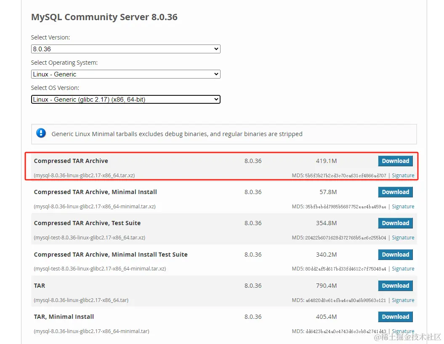
Task: Open Signature link for mysql-test x86_64-minimal.tar.xz
Action: tap(403, 268)
